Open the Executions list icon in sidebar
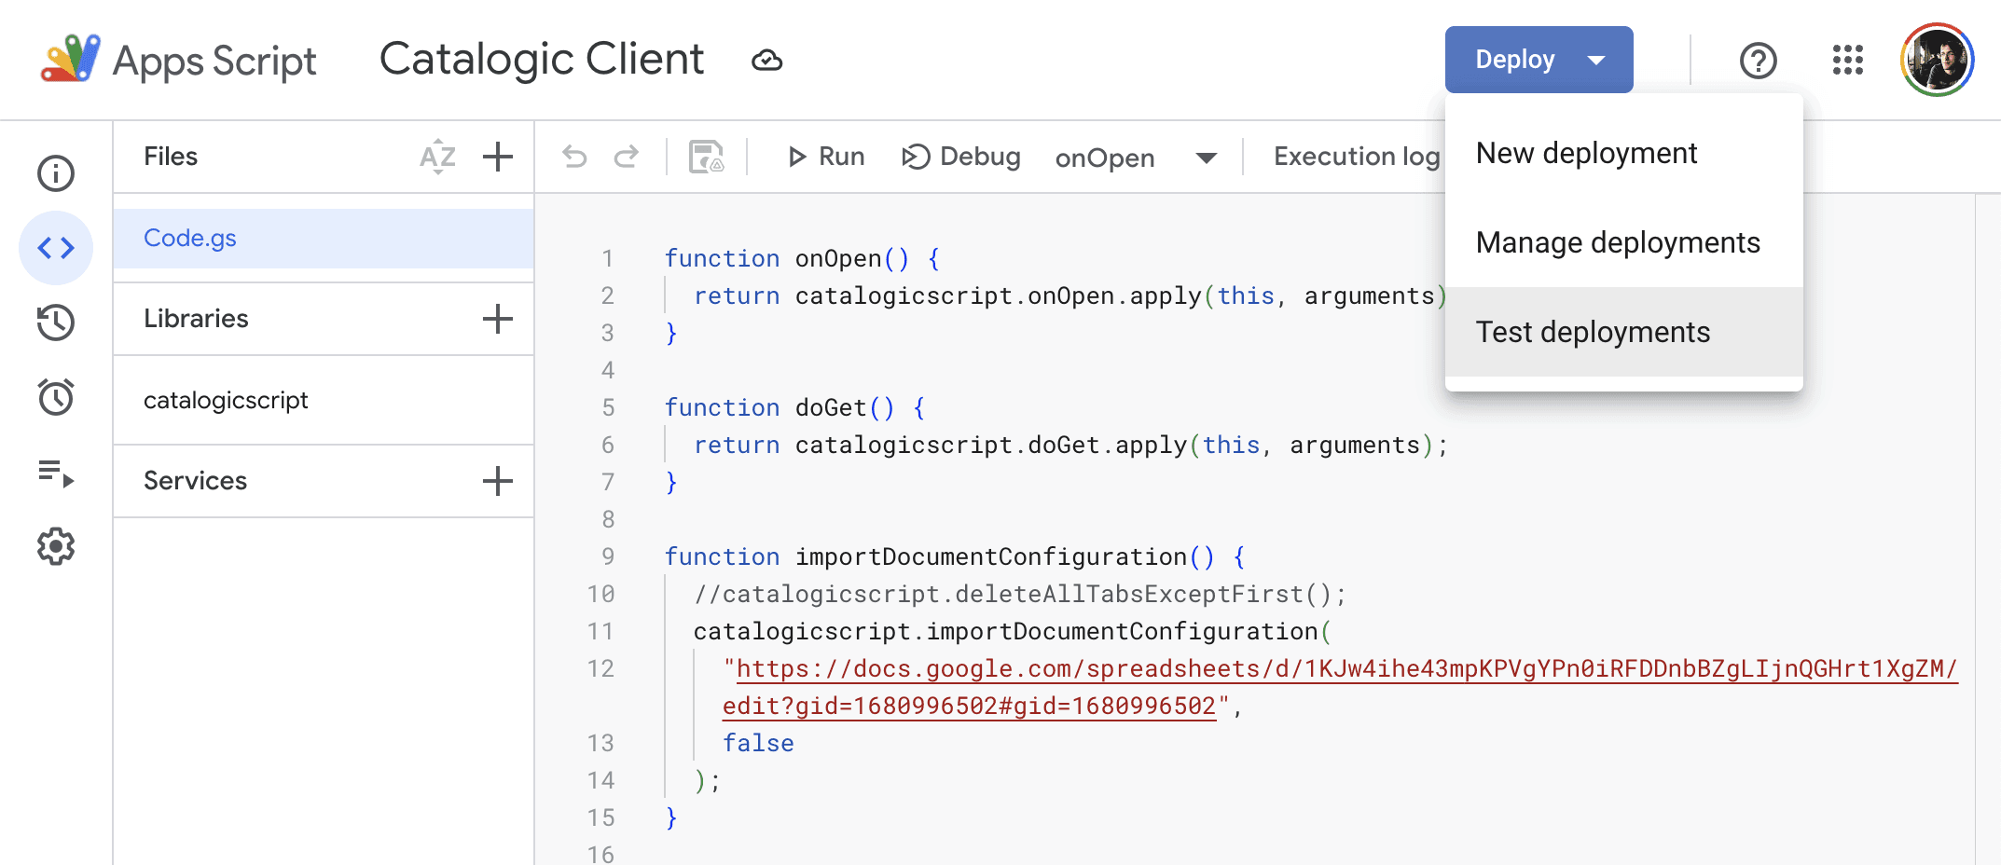 click(56, 473)
